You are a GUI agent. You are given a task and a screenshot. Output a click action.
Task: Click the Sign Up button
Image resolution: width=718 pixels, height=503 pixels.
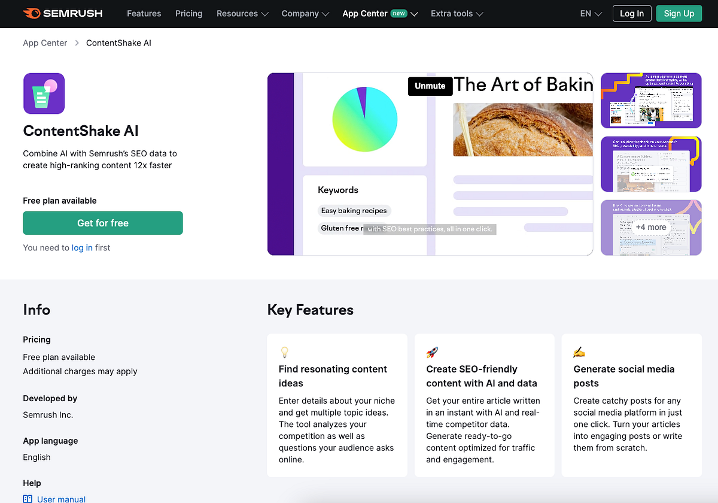coord(679,13)
